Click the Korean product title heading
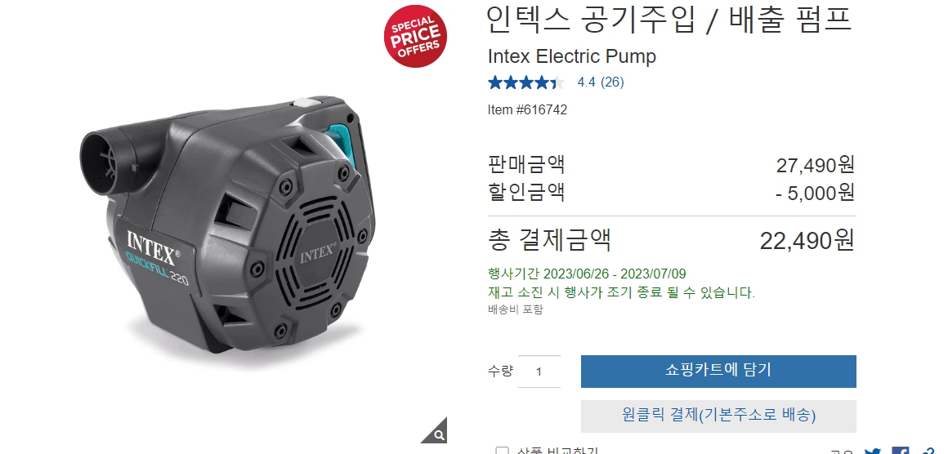This screenshot has width=948, height=454. click(669, 20)
